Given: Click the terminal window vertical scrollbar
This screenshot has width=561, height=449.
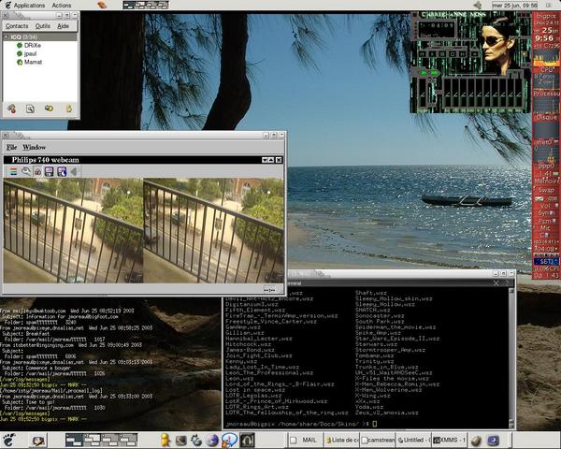Looking at the screenshot, I should pos(511,356).
